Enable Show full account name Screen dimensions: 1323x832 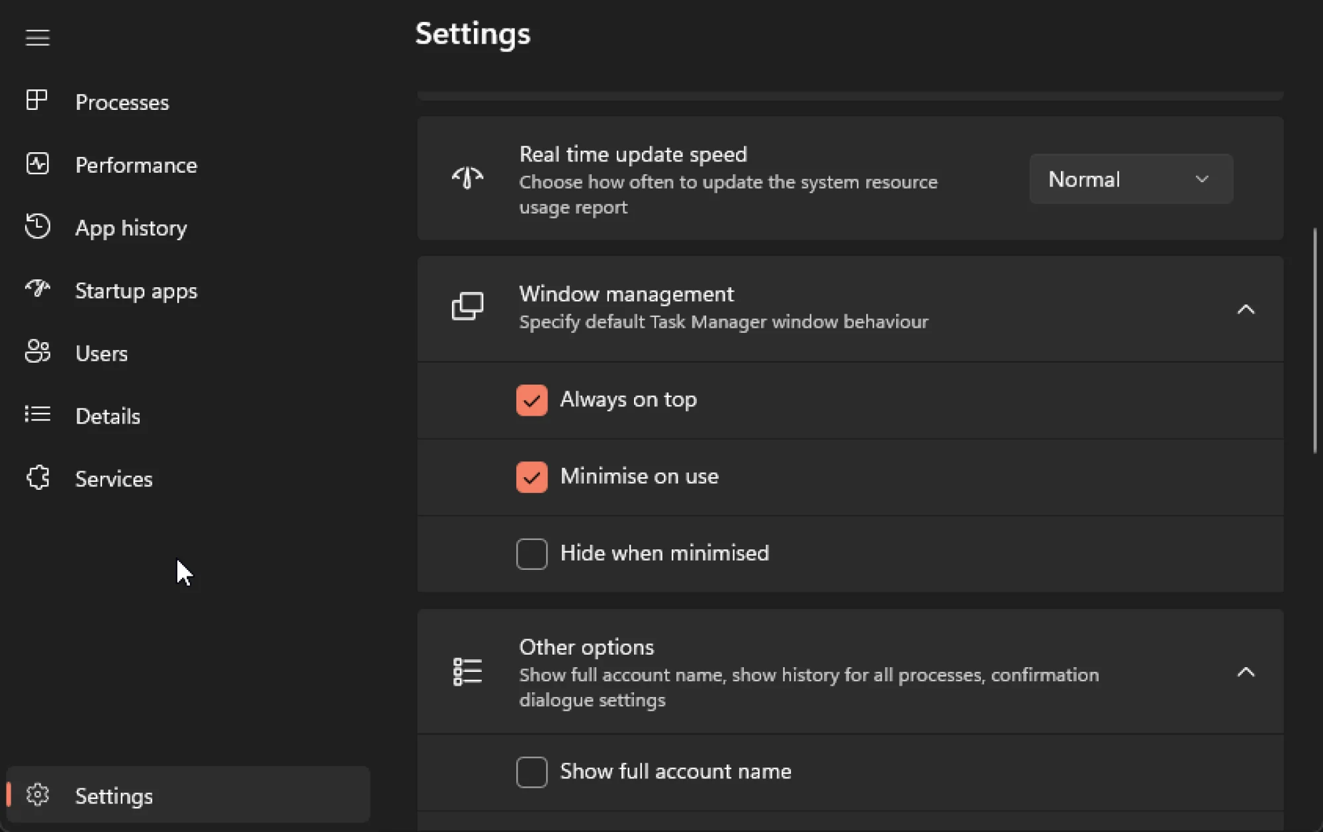coord(531,772)
